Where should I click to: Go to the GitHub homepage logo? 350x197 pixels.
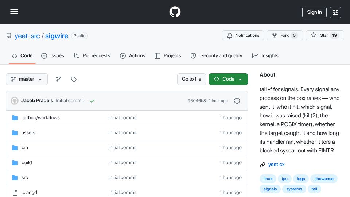point(175,12)
